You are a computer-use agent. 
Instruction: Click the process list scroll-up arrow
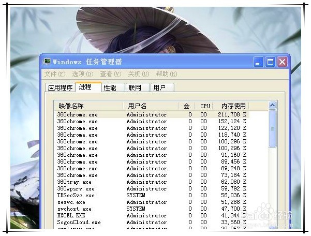[x=273, y=105]
